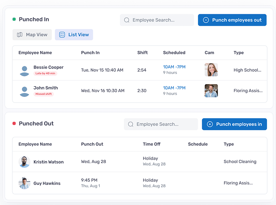The image size is (276, 205).
Task: Open John Smith's cam photo thumbnail
Action: coord(211,91)
